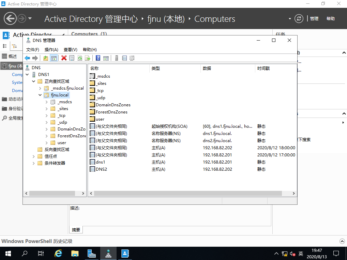This screenshot has height=260, width=347.
Task: Open the breadcrumb dropdown arrow beside the refresh icon
Action: tap(290, 19)
